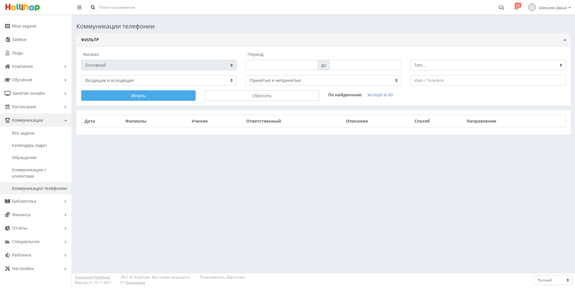
Task: Click the Компания home icon
Action: coord(7,66)
